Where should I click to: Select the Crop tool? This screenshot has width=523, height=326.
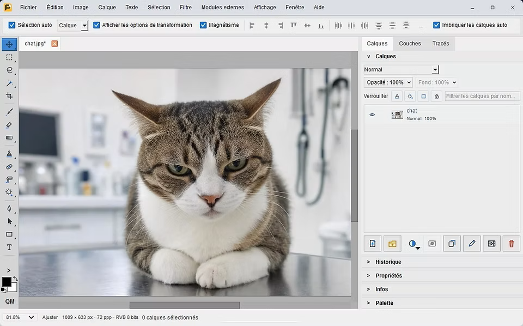[9, 96]
